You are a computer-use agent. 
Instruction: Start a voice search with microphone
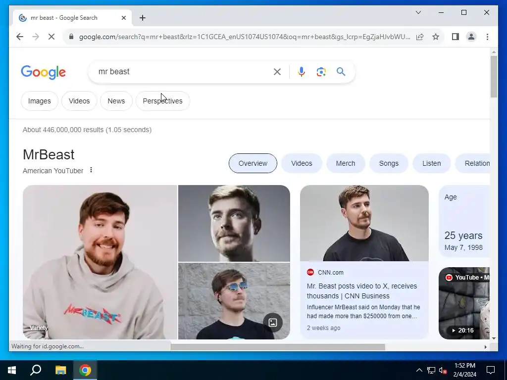point(302,72)
